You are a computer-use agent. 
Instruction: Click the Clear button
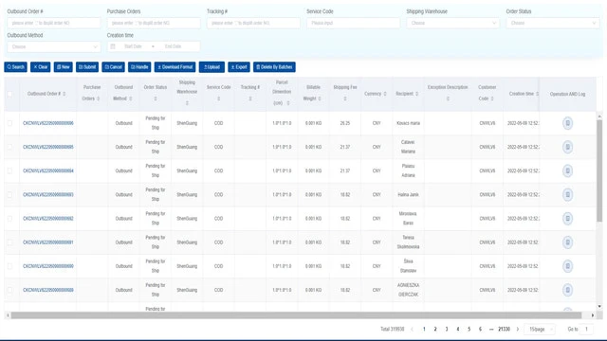tap(40, 67)
